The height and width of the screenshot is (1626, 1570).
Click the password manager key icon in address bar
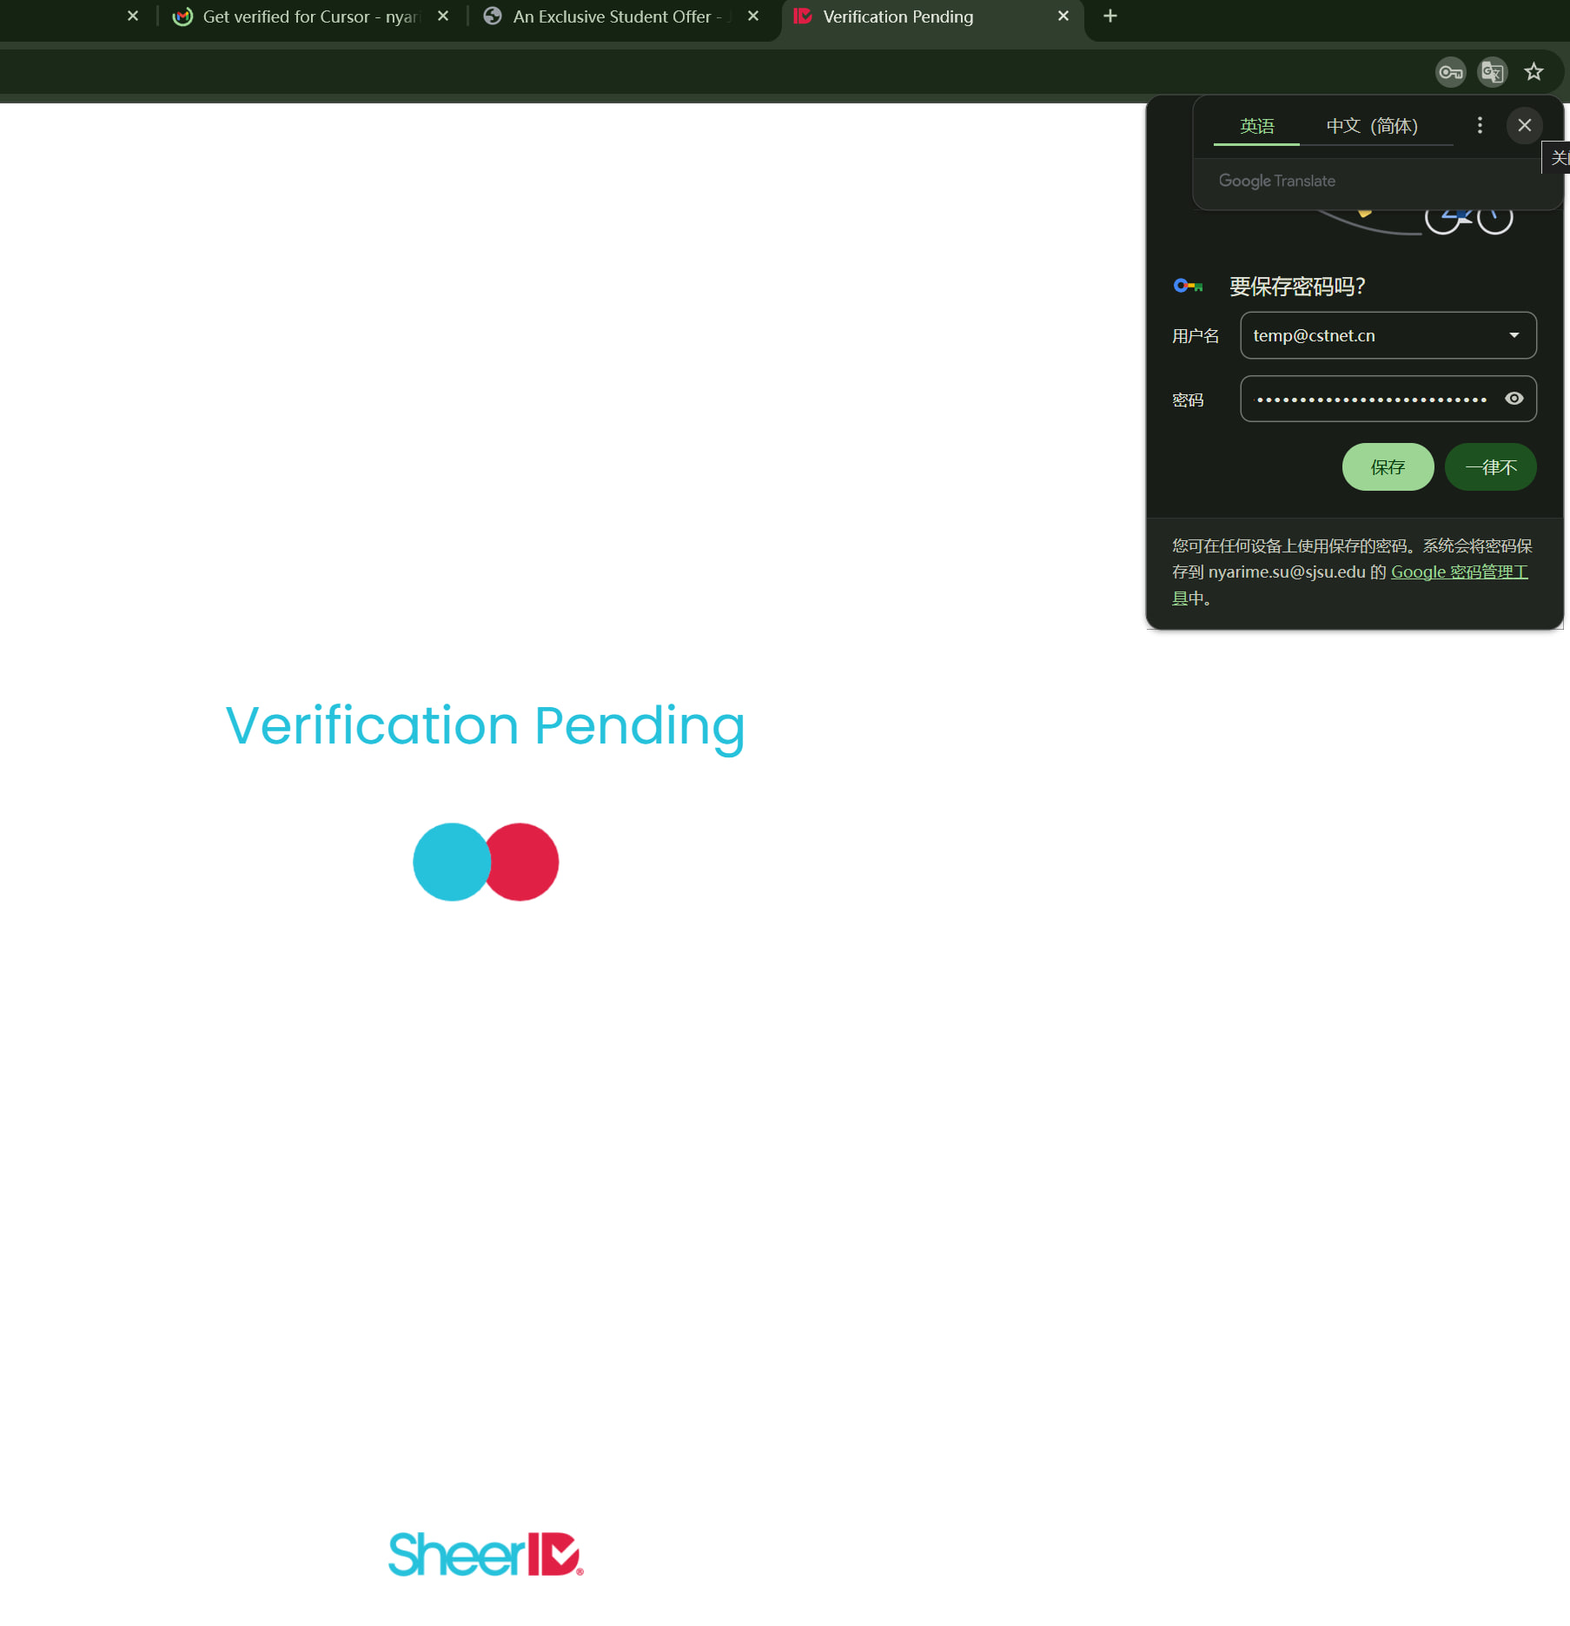coord(1450,72)
